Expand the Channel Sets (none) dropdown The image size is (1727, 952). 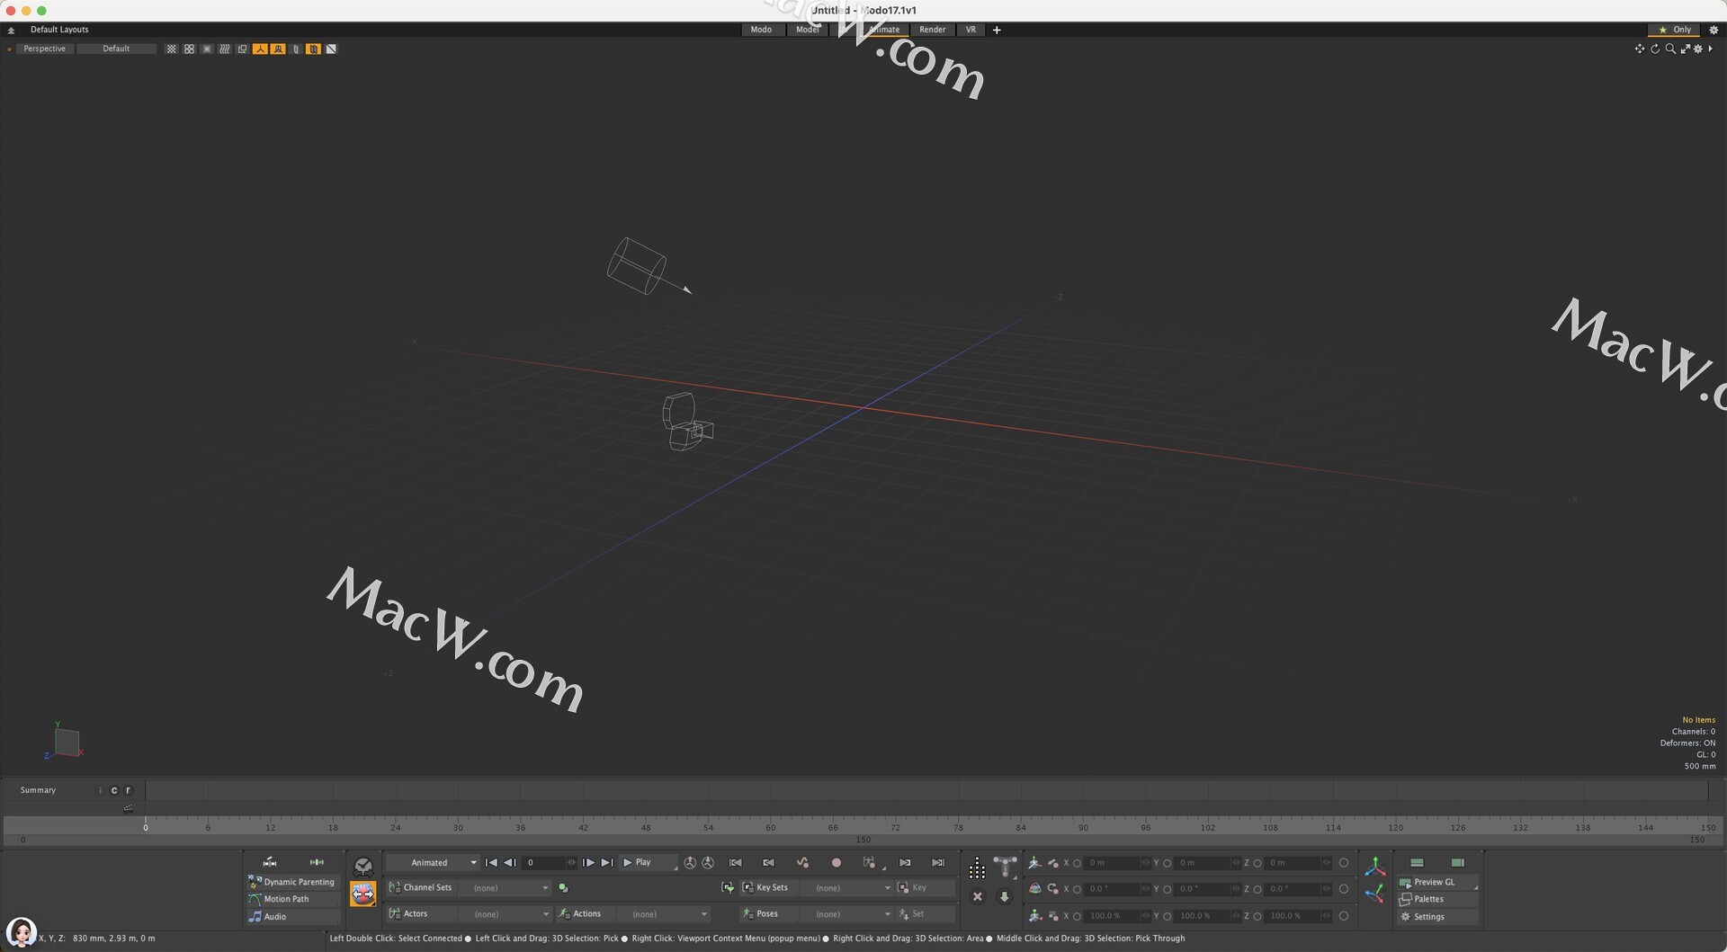[505, 888]
